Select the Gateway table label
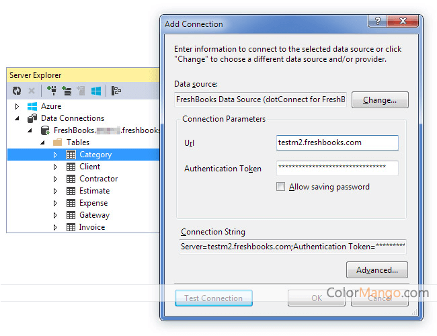Screen dimensions: 437x336 pos(95,215)
